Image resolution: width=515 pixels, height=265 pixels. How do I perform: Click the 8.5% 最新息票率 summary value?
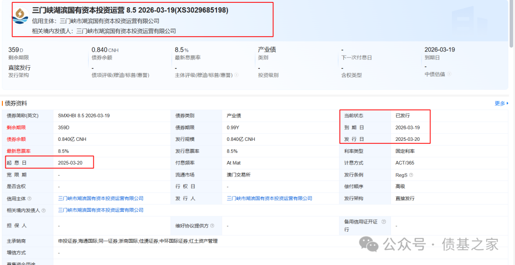click(182, 50)
